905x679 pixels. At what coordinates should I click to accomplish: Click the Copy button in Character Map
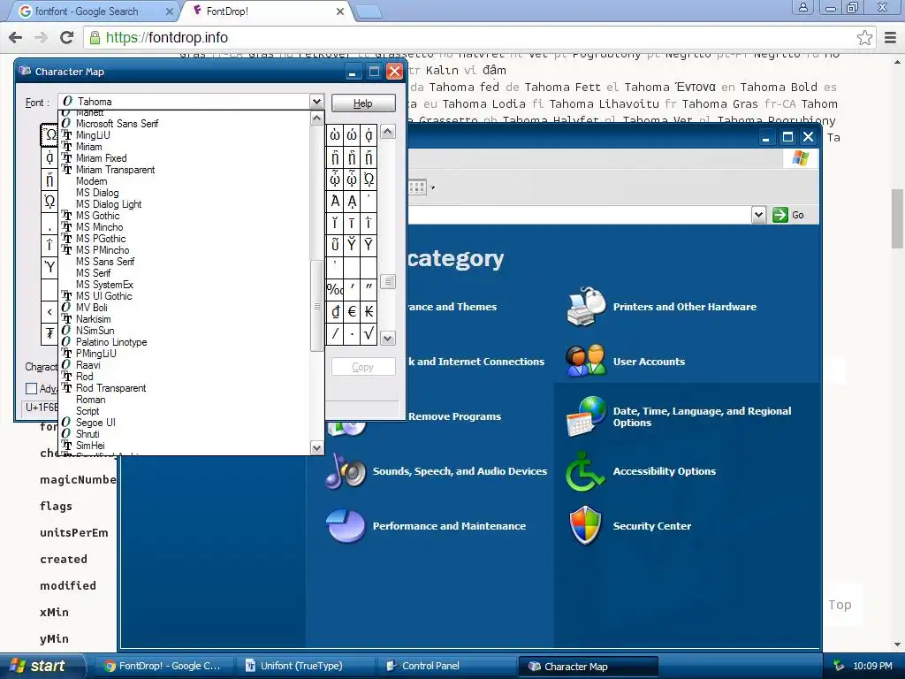(363, 367)
